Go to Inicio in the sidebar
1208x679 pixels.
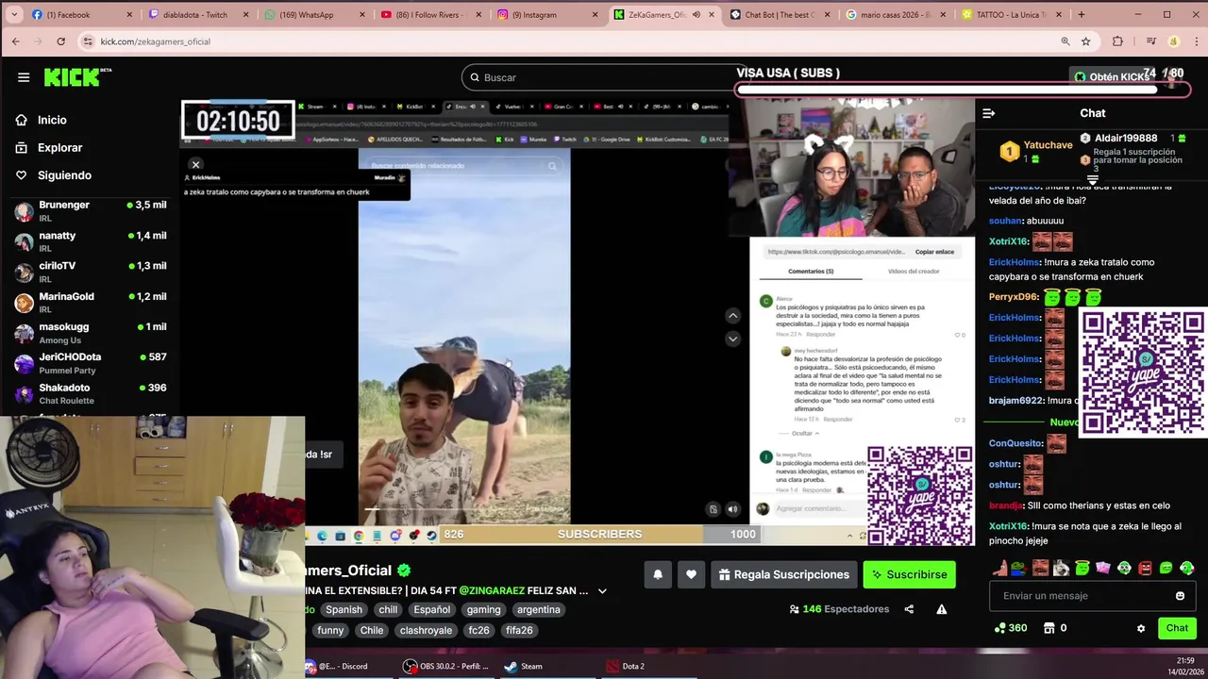52,120
